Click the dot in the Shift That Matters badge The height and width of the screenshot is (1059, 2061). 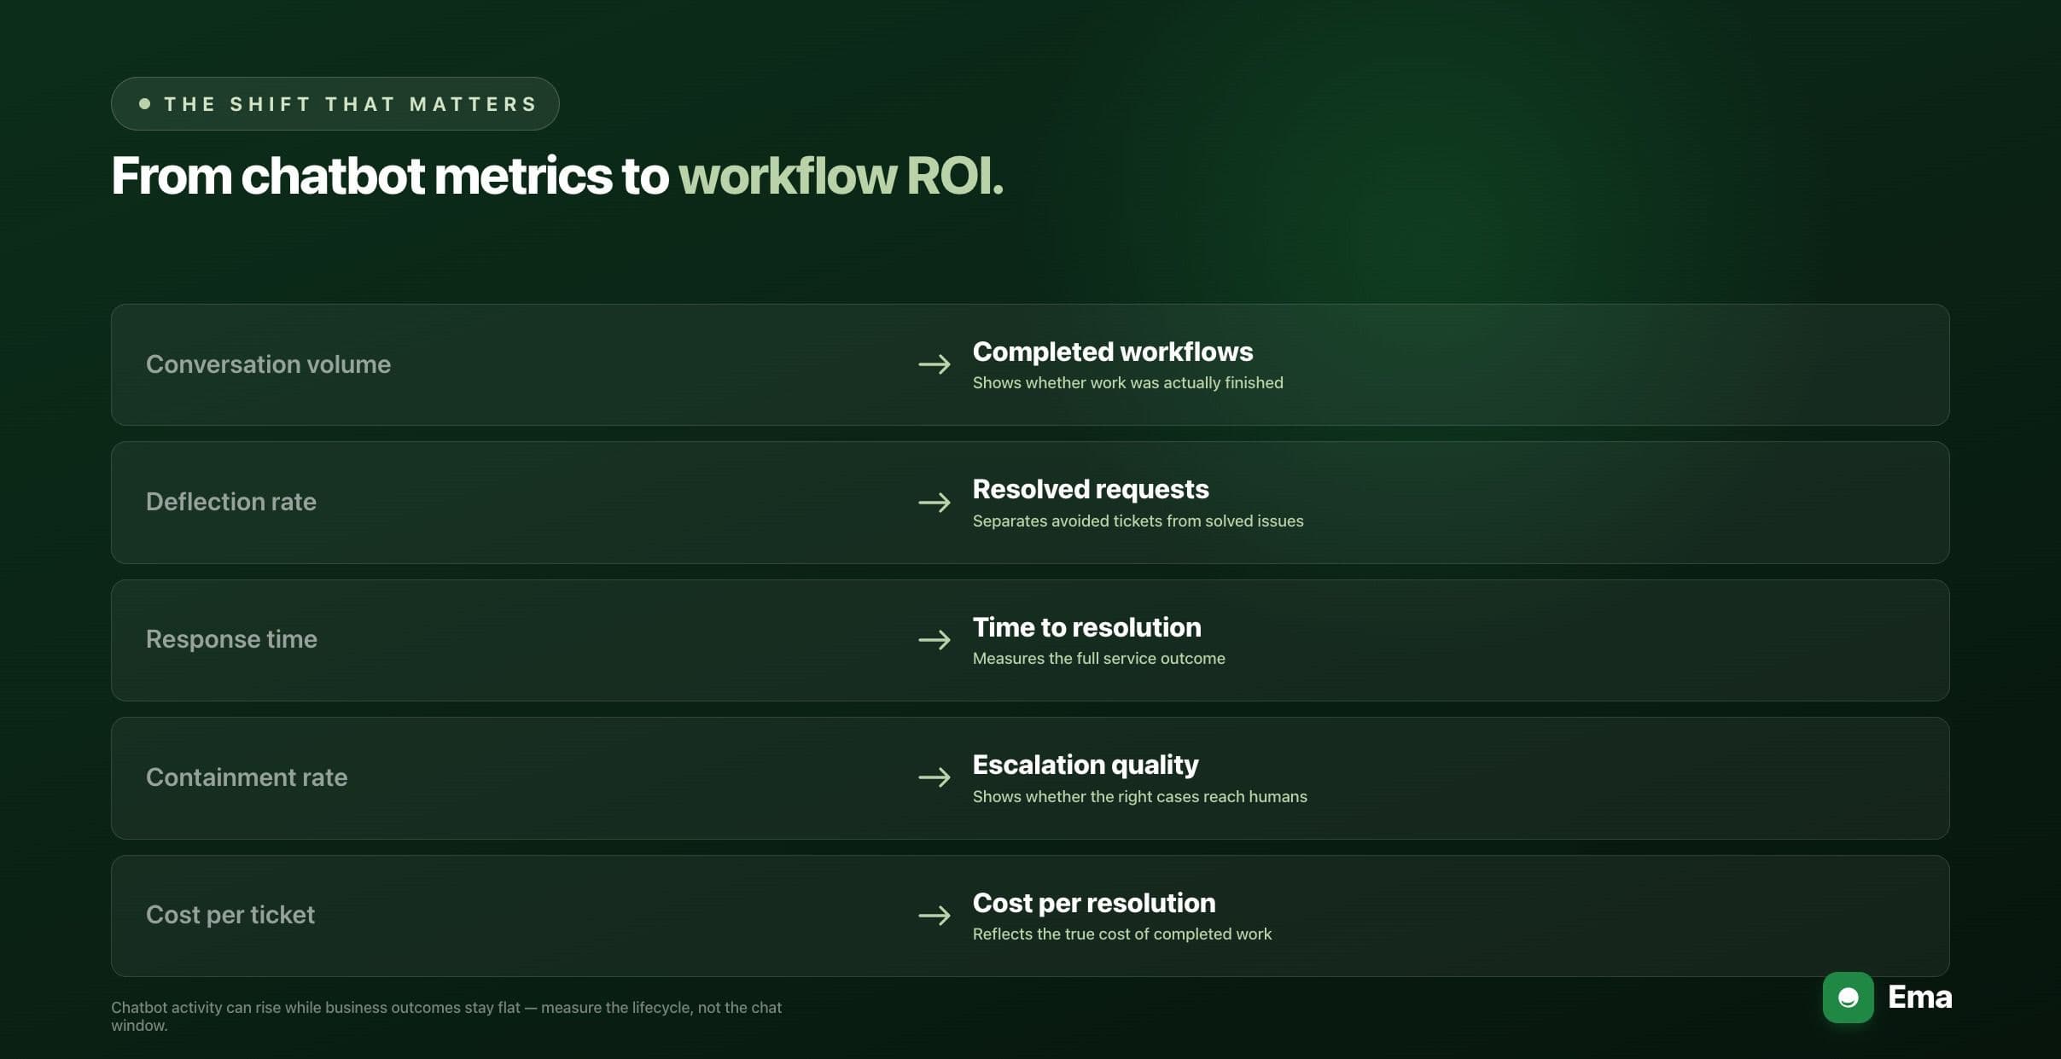(x=145, y=103)
